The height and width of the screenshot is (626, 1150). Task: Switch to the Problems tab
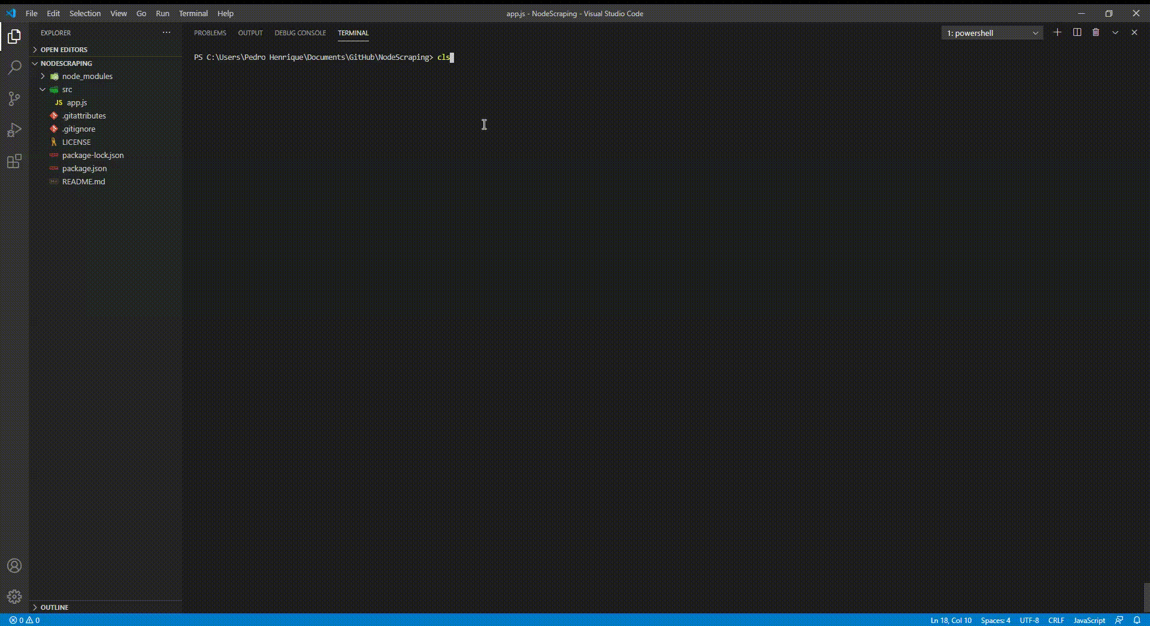point(210,33)
